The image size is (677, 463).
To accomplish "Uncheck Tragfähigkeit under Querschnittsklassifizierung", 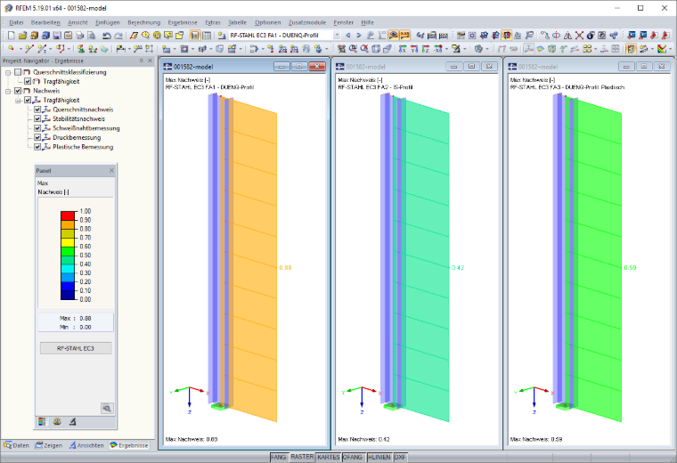I will click(x=28, y=81).
